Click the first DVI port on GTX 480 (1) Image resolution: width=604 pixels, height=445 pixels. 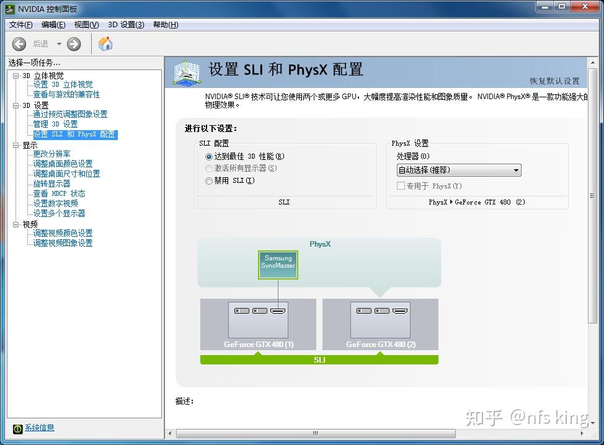242,311
